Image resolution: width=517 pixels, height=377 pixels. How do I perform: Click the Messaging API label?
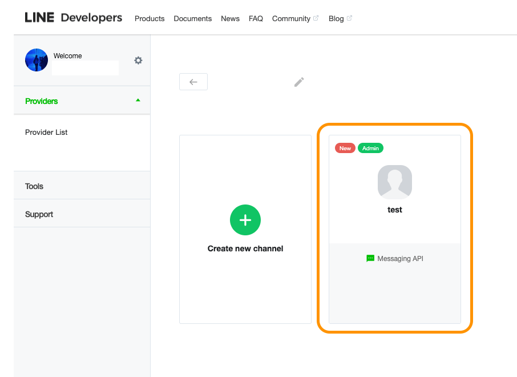point(400,259)
